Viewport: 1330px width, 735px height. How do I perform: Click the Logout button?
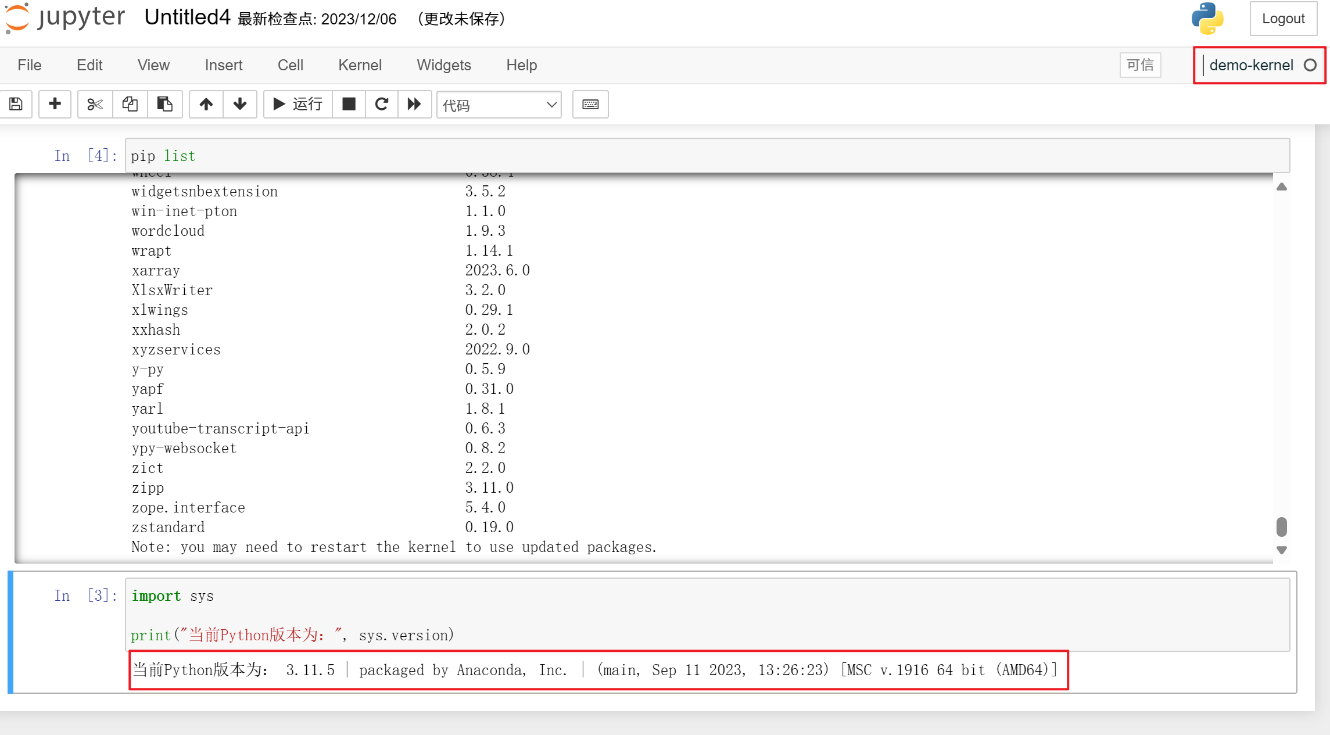point(1284,19)
